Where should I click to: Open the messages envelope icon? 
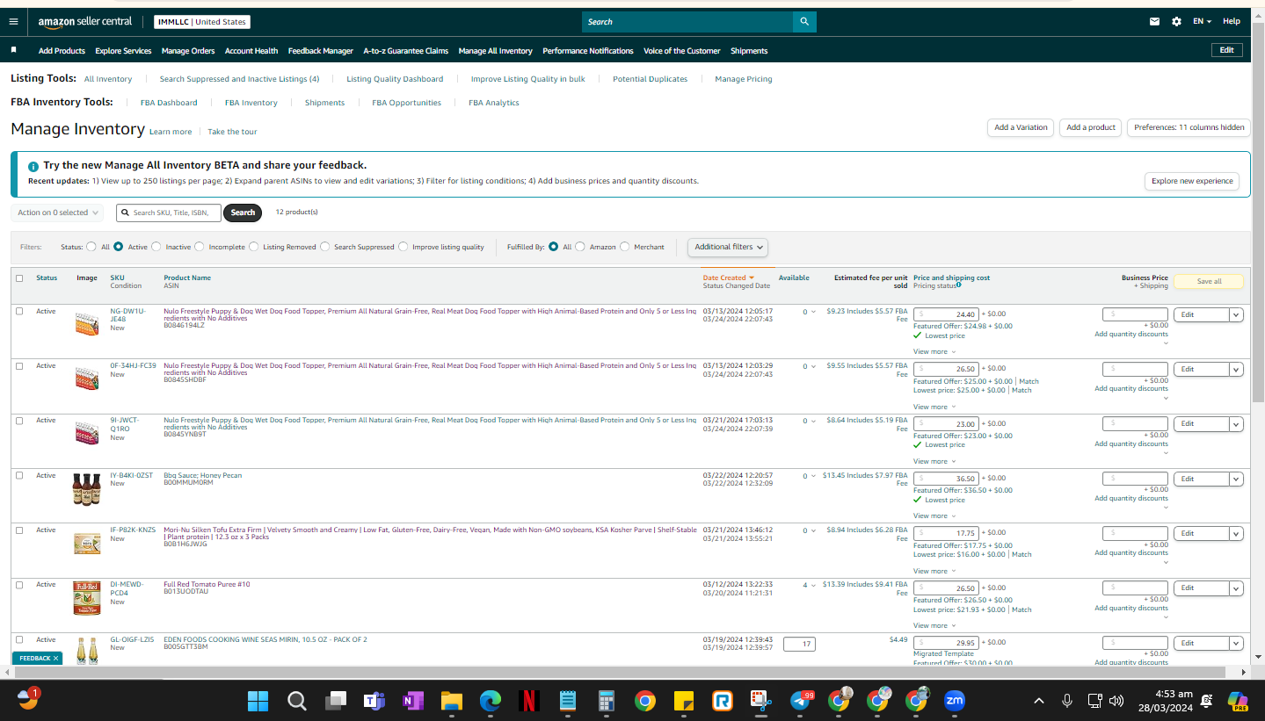[1154, 21]
